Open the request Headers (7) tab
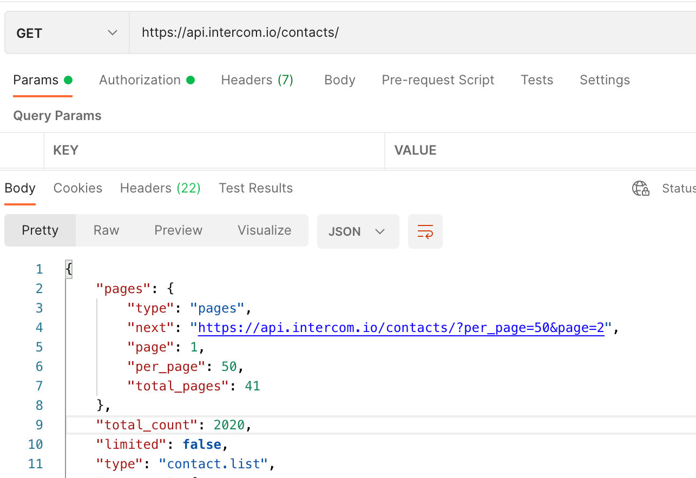696x478 pixels. coord(257,80)
